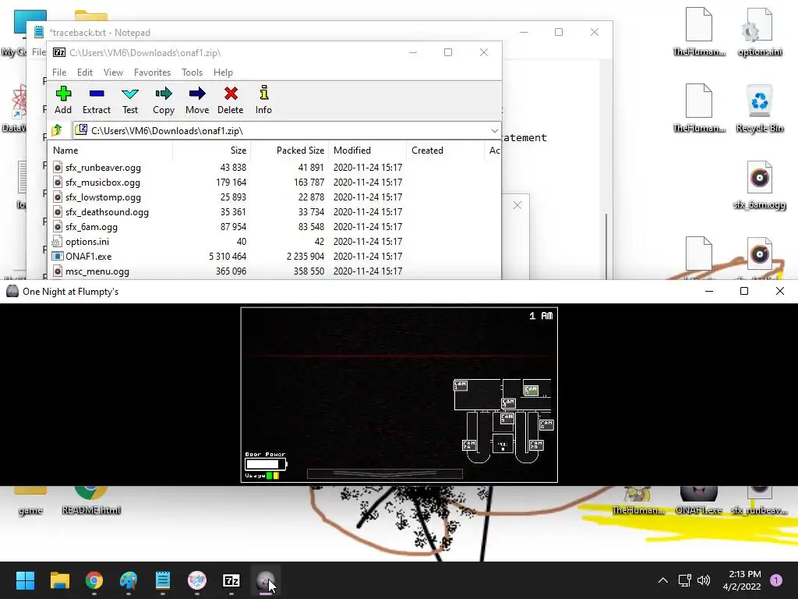The height and width of the screenshot is (599, 798).
Task: Minimize the 7-Zip window
Action: 413,52
